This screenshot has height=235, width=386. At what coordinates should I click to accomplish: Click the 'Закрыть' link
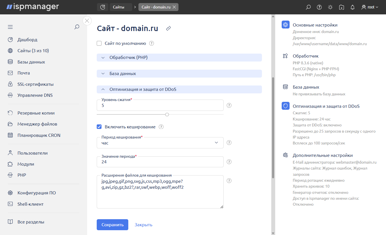pos(143,225)
